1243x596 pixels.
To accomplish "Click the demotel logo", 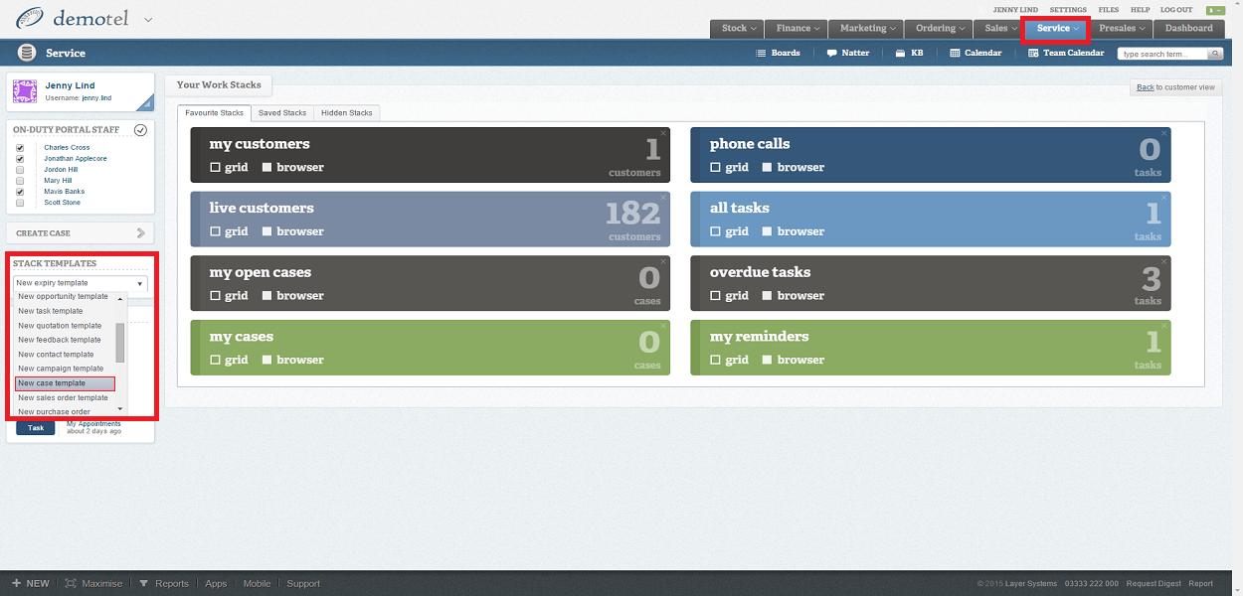I will [x=73, y=19].
